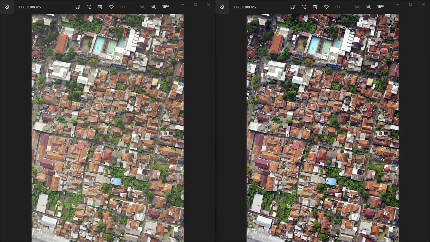
Task: Maximize the right Photos window
Action: click(411, 5)
